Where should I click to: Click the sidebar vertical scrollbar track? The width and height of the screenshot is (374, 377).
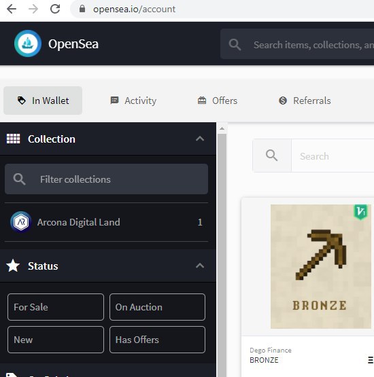point(222,255)
